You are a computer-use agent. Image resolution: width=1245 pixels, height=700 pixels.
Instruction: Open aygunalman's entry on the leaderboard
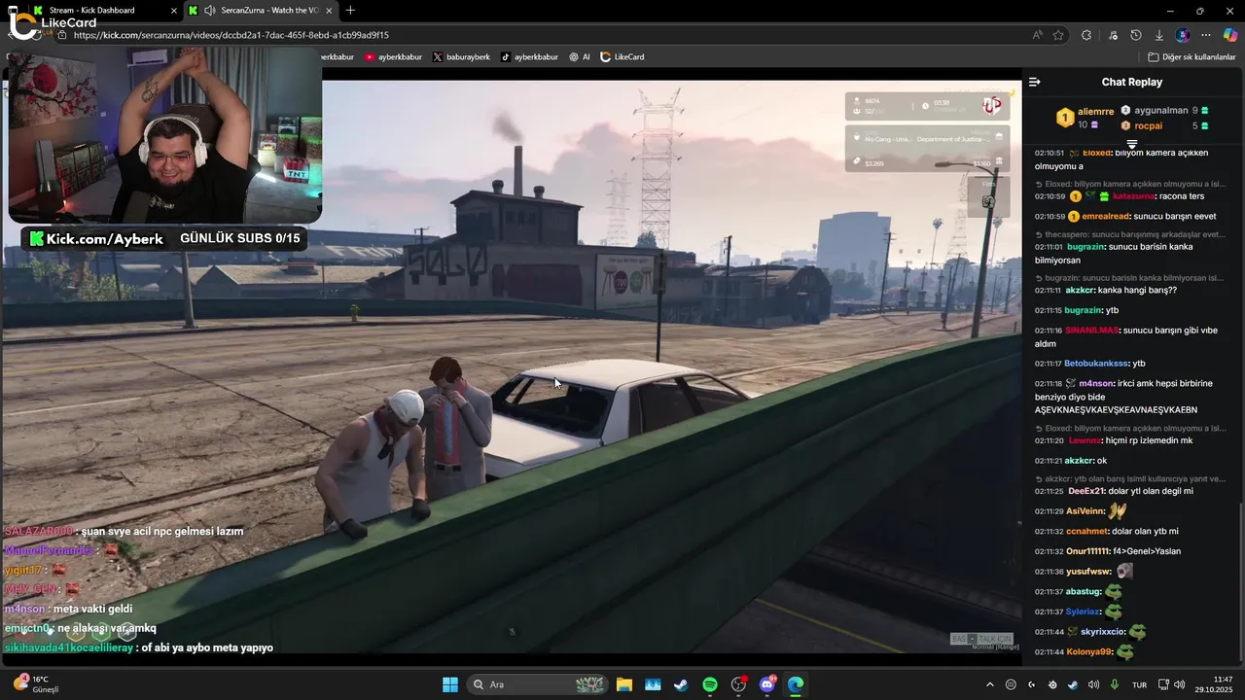click(x=1160, y=111)
